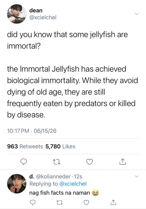Expand options chevron on d.'s reply
Viewport: 146px width, 209px height.
(137, 176)
